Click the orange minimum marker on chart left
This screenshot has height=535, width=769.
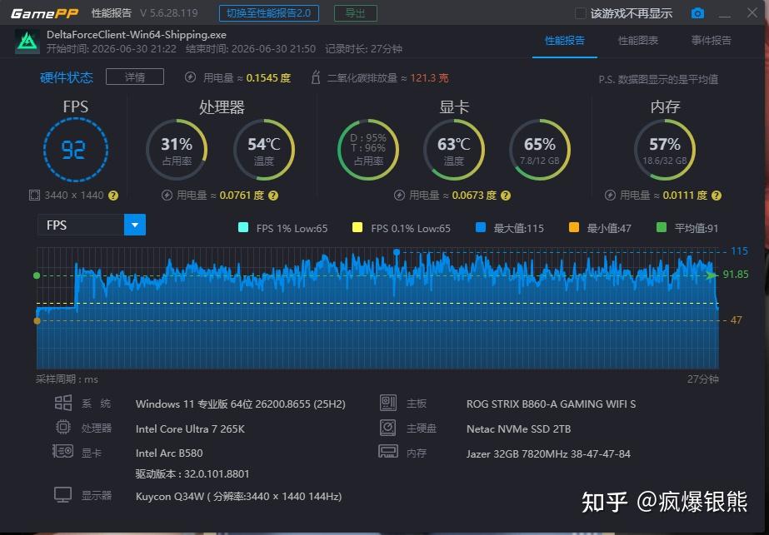click(x=37, y=321)
